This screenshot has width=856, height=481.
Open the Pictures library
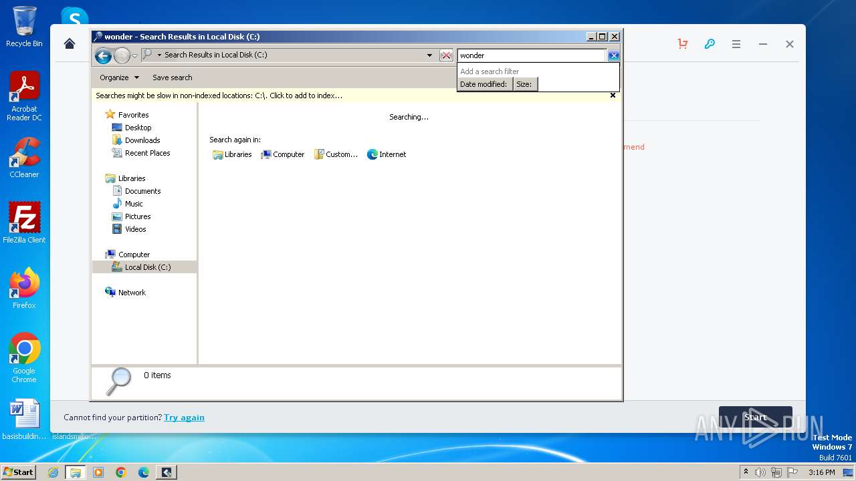[x=138, y=216]
